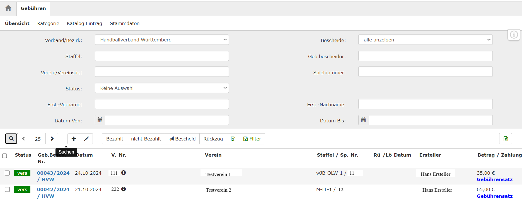Click the pencil edit icon
This screenshot has height=200, width=522.
point(86,139)
